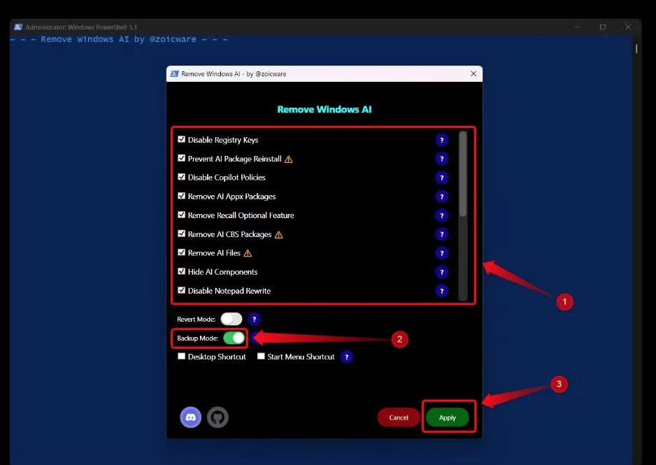656x465 pixels.
Task: Click warning icon on Prevent AI Package Reinstall
Action: click(289, 159)
